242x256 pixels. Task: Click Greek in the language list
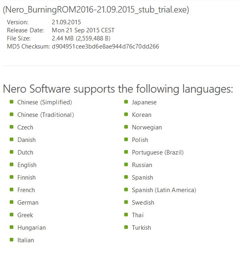(25, 215)
